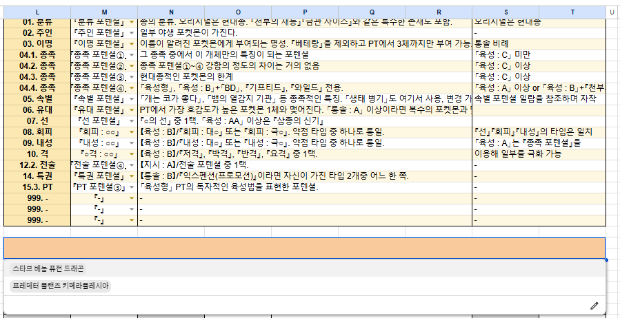Select column T header
Screen dimensions: 620x318
[572, 12]
